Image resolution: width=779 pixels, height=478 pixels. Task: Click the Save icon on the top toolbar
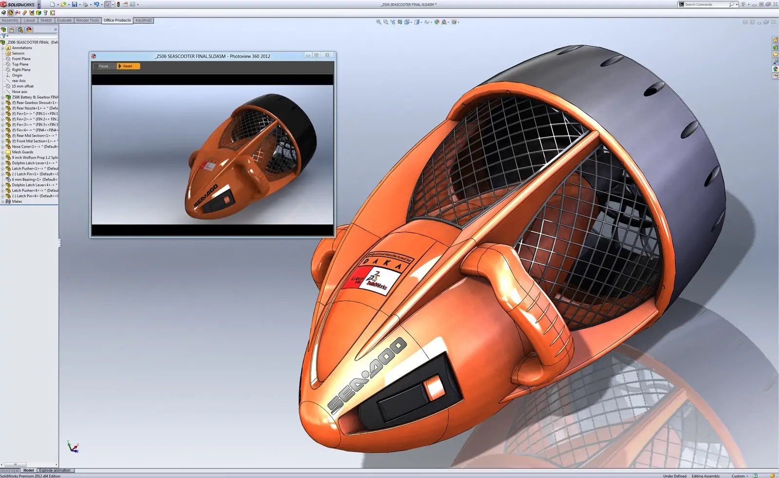(75, 4)
